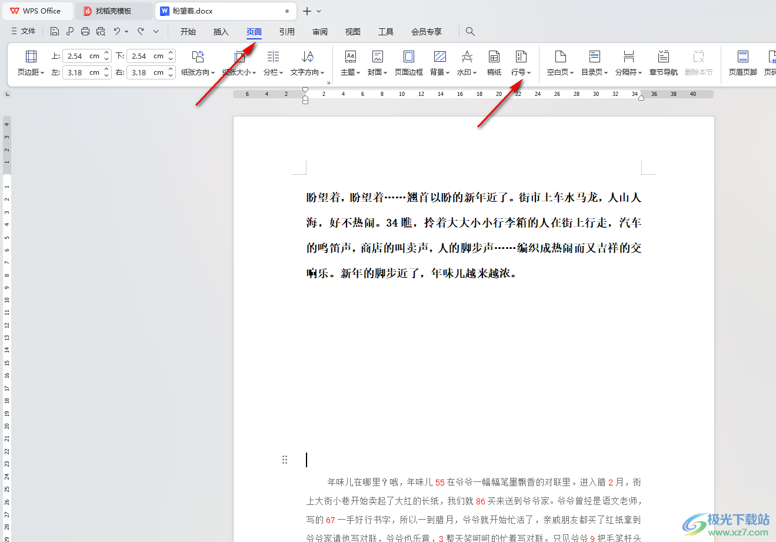Viewport: 776px width, 542px height.
Task: Open 章节导航 chapter navigation
Action: pos(664,64)
